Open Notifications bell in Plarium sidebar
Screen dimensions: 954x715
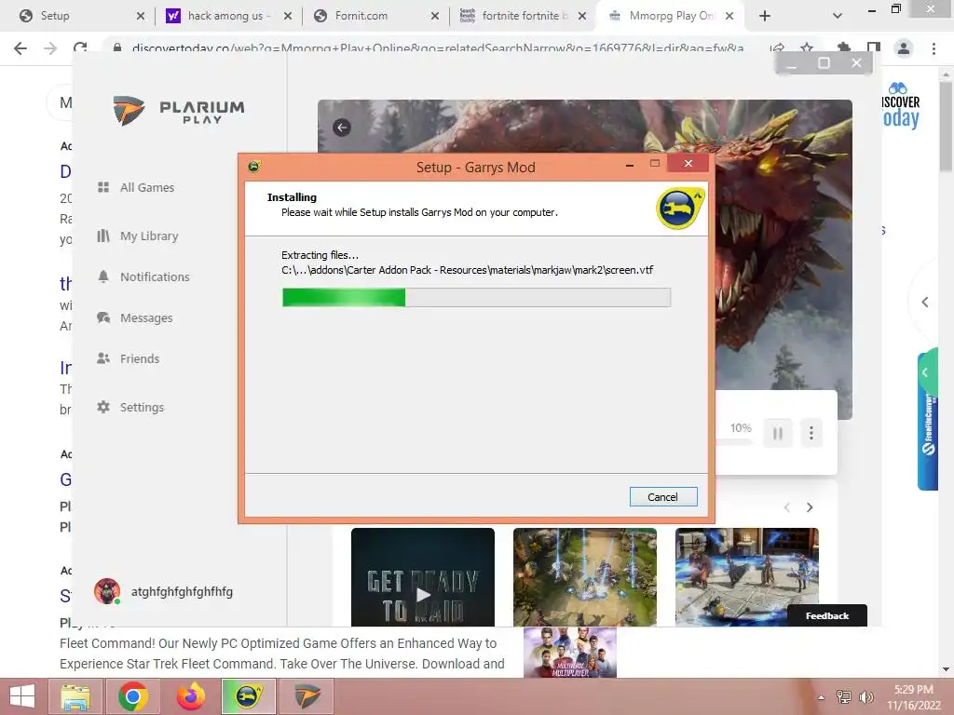pos(143,277)
